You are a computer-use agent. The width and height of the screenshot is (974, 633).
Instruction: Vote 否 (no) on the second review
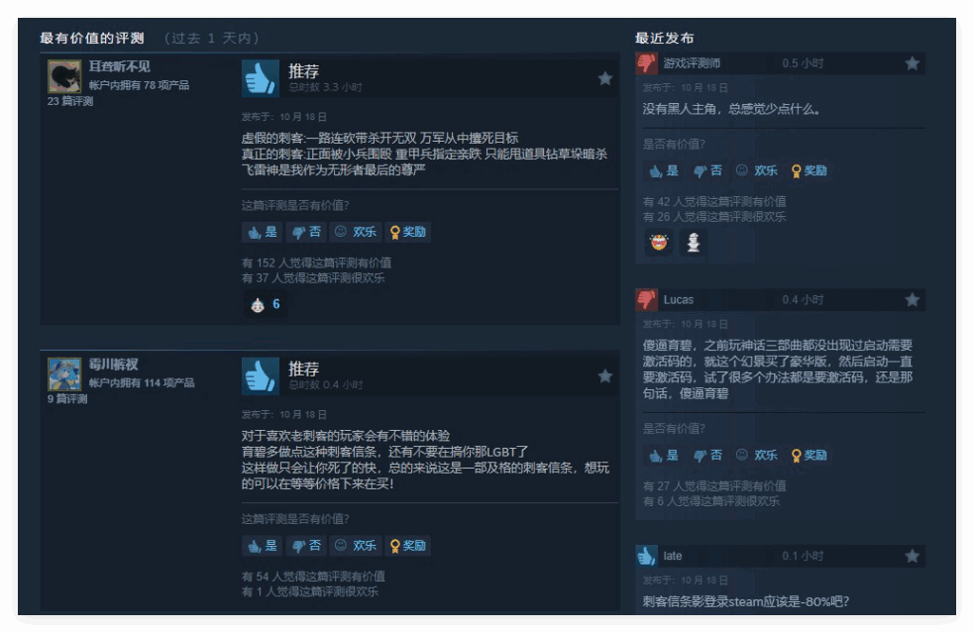click(x=306, y=546)
